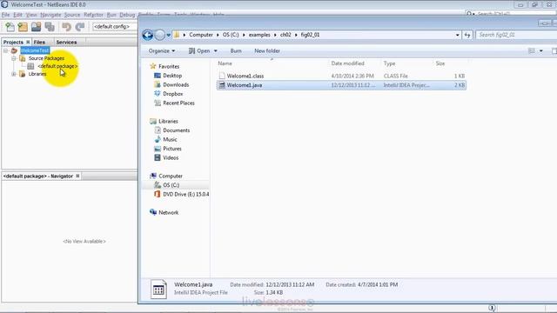
Task: Open the Open-with dropdown arrow
Action: [216, 51]
